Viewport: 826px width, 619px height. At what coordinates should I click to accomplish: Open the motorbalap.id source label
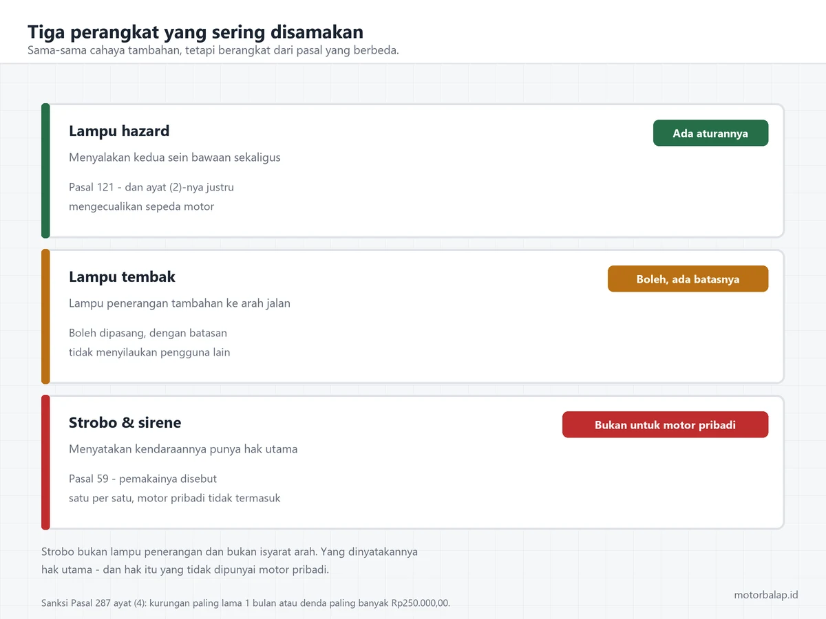pyautogui.click(x=766, y=595)
